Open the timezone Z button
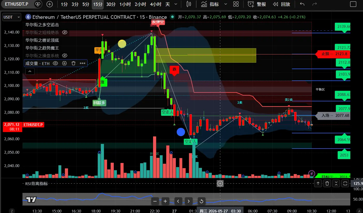This screenshot has width=363, height=213. (12, 211)
